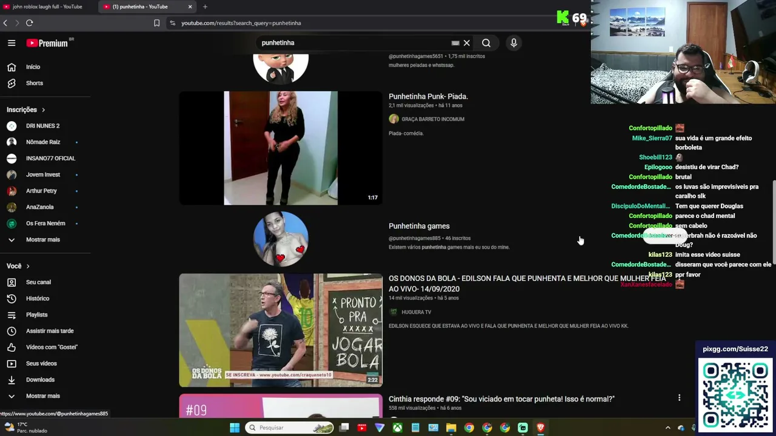This screenshot has width=776, height=436.
Task: Open site settings icon in address bar
Action: click(x=173, y=23)
